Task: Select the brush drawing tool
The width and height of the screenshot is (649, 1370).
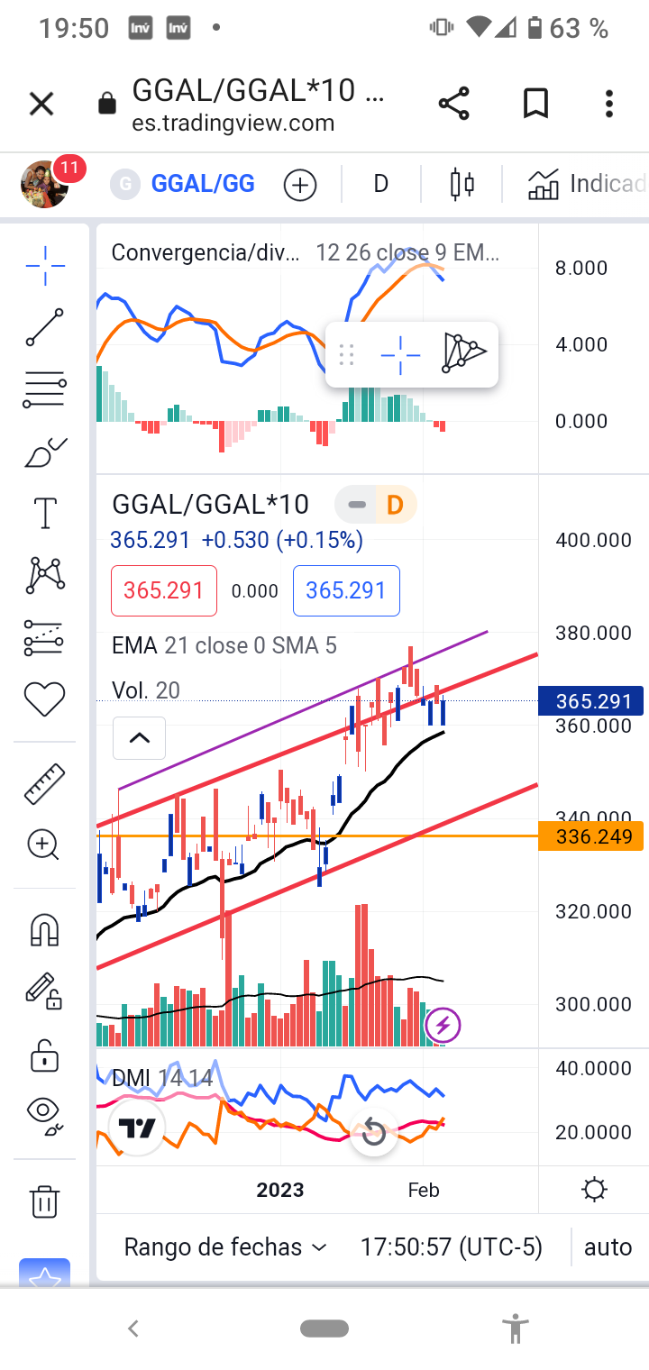Action: point(45,452)
